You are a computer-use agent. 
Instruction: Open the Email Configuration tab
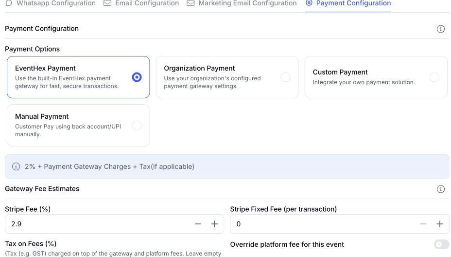pyautogui.click(x=141, y=3)
